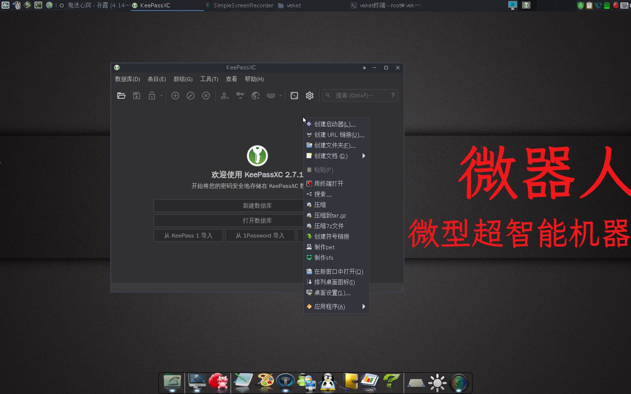
Task: Click the 打开数据库 button
Action: point(229,221)
